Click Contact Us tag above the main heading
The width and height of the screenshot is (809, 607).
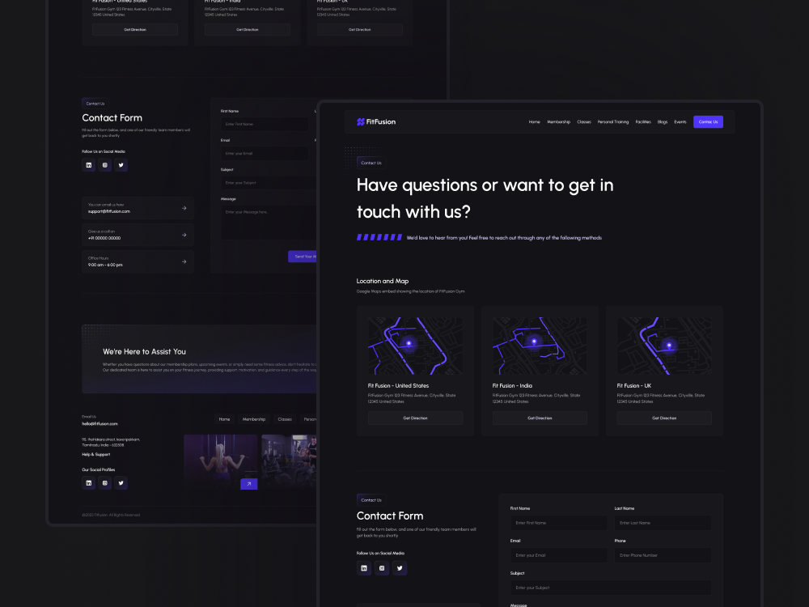[371, 163]
